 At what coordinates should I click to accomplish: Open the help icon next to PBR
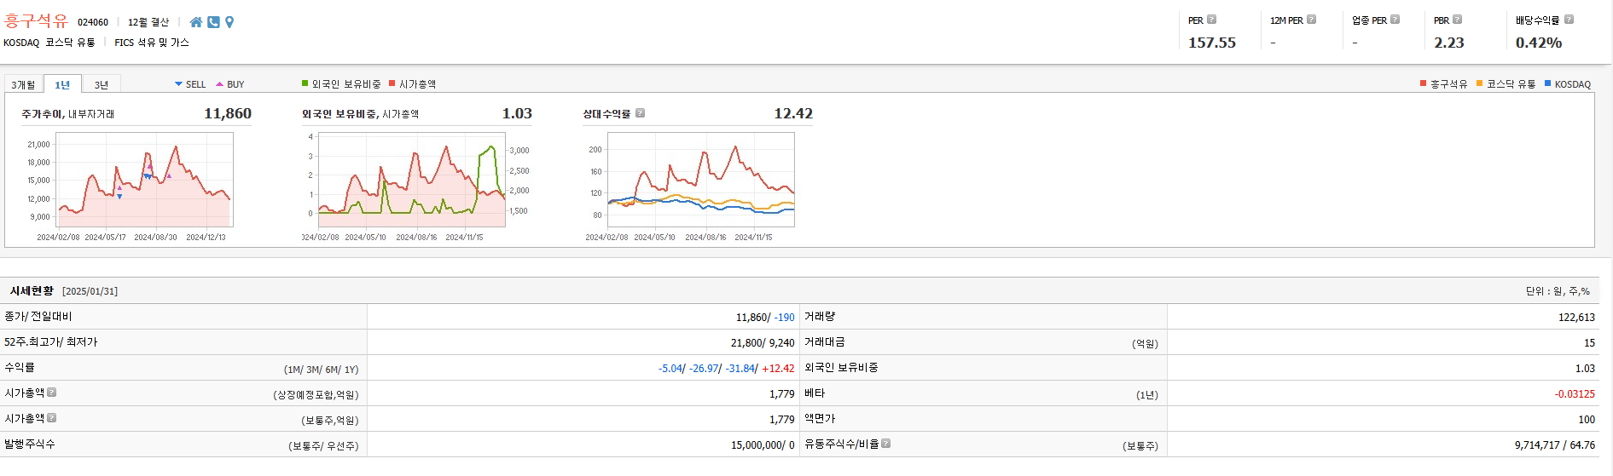[1457, 20]
